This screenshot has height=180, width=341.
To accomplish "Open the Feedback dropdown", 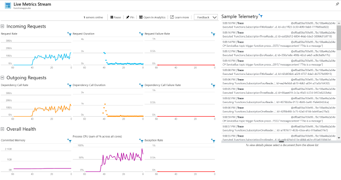I will [206, 17].
